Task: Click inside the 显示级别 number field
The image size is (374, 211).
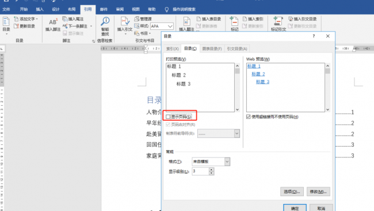Action: pos(200,171)
